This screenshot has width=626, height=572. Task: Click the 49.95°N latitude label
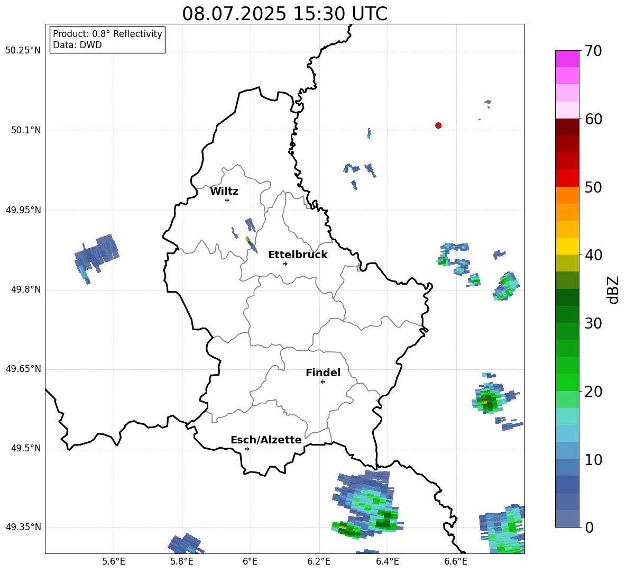(x=23, y=210)
